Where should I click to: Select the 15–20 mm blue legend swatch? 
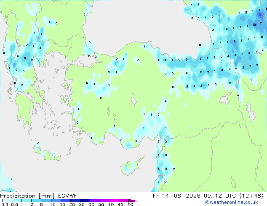[x=66, y=201]
